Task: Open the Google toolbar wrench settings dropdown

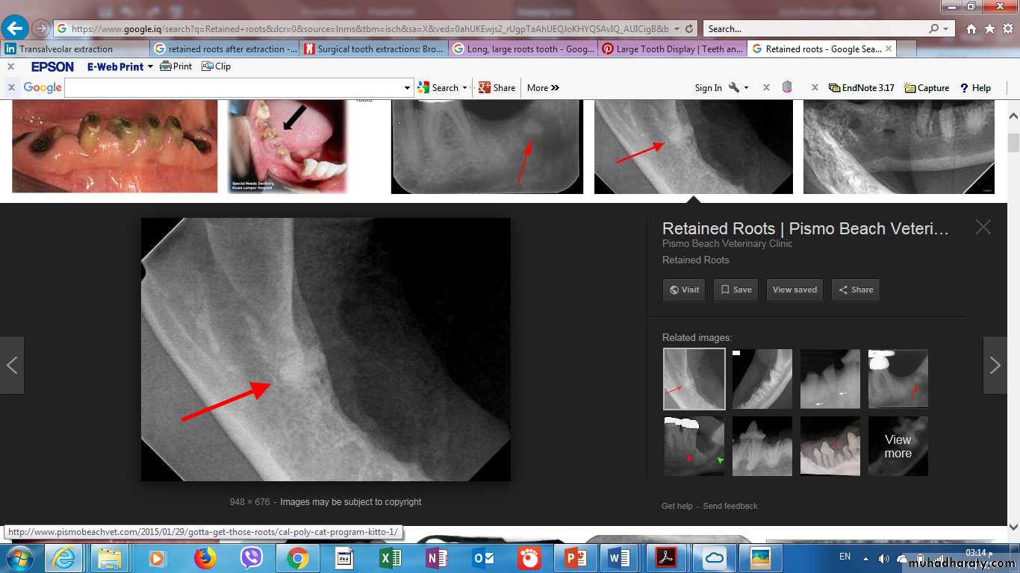Action: (738, 87)
